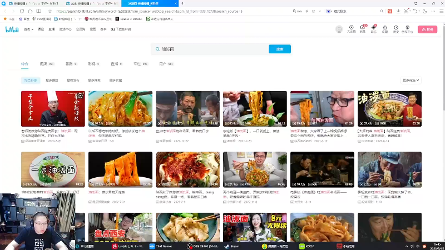This screenshot has height=250, width=445.
Task: Open Diablo 4 Database bookmark
Action: [x=128, y=19]
